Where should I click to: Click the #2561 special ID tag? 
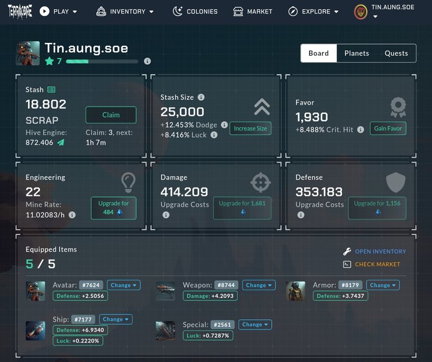tap(222, 324)
